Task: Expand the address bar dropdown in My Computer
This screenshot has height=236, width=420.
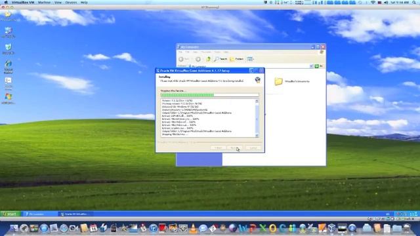Action: (311, 66)
